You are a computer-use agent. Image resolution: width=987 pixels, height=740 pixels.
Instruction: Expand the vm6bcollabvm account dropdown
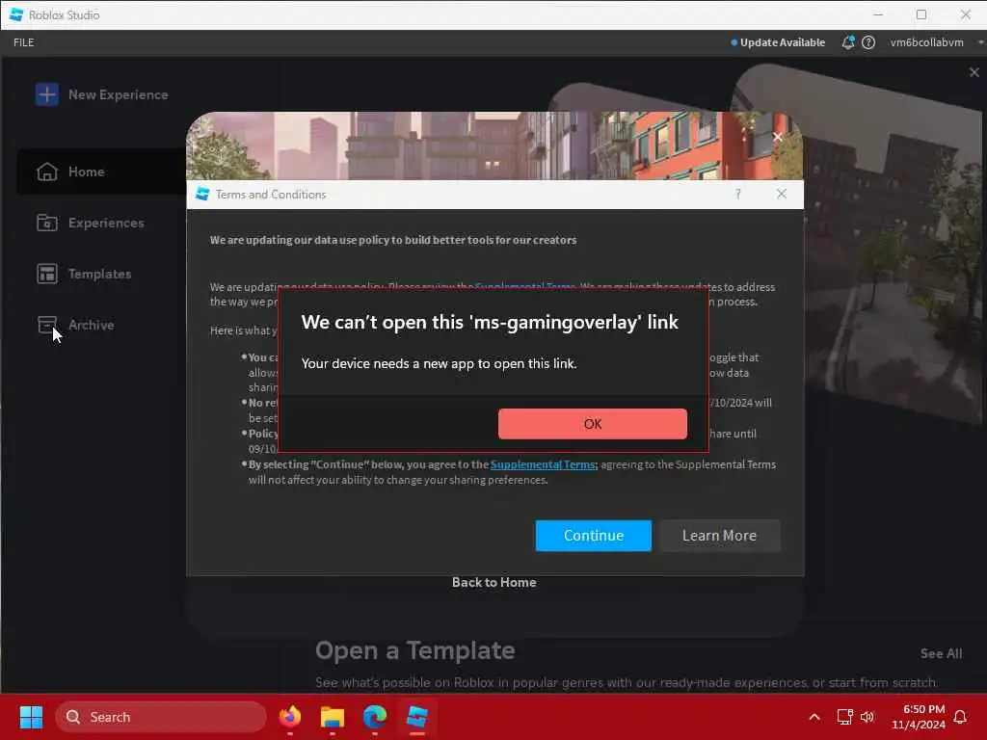tap(980, 42)
